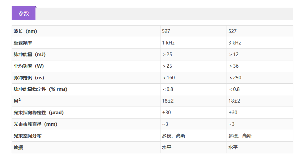The width and height of the screenshot is (298, 161).
Task: Select the 脉冲能量（mJ） row label
Action: pyautogui.click(x=30, y=54)
